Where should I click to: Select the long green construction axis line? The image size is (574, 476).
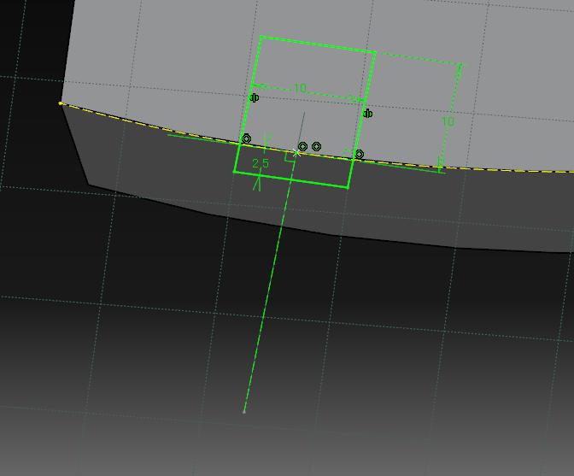270,282
